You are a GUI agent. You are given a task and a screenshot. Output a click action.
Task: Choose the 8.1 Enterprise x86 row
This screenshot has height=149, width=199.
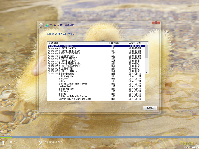click(96, 76)
